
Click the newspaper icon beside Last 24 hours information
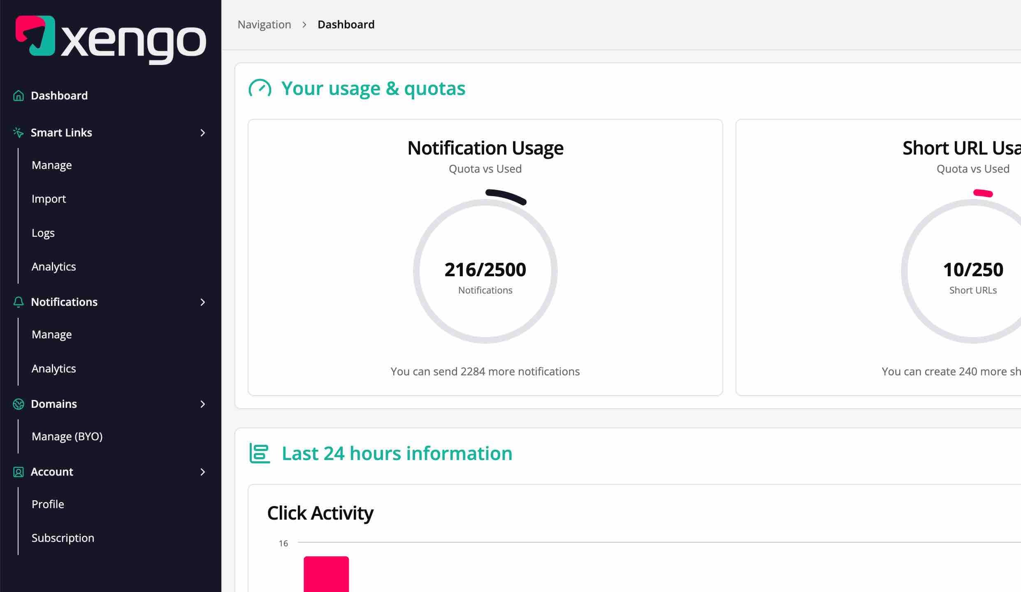click(260, 453)
